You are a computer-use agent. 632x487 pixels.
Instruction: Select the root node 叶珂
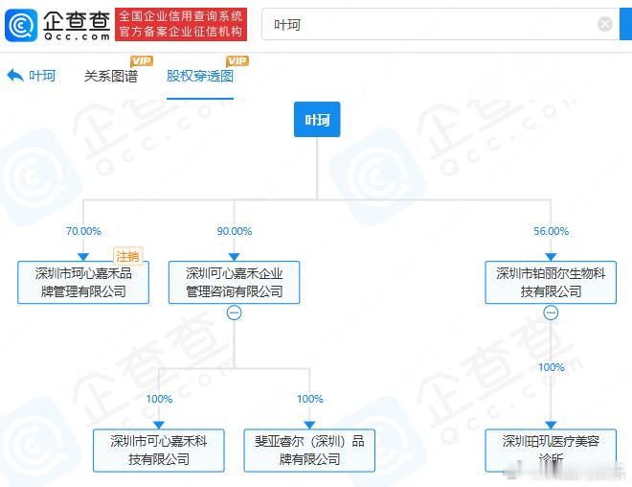point(317,120)
